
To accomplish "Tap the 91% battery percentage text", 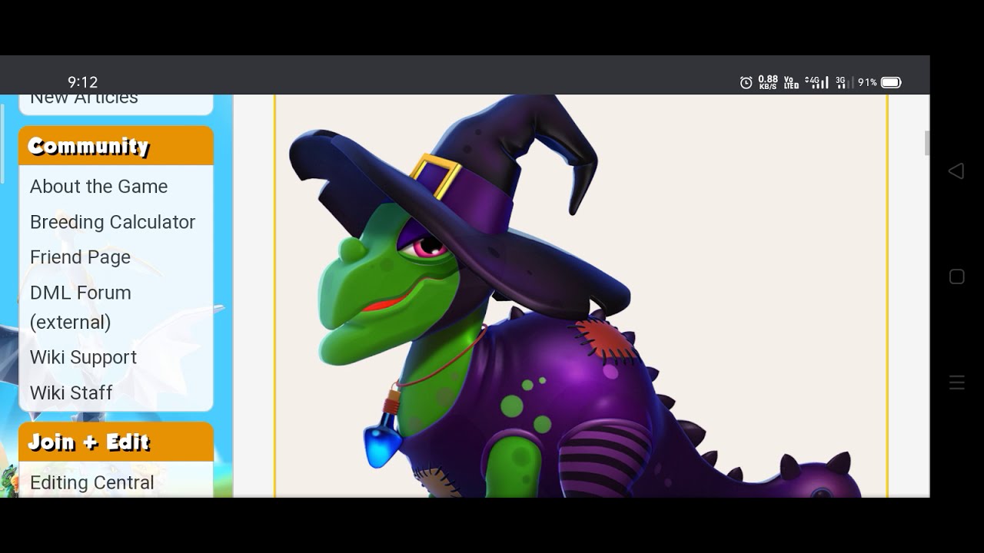I will (x=867, y=82).
